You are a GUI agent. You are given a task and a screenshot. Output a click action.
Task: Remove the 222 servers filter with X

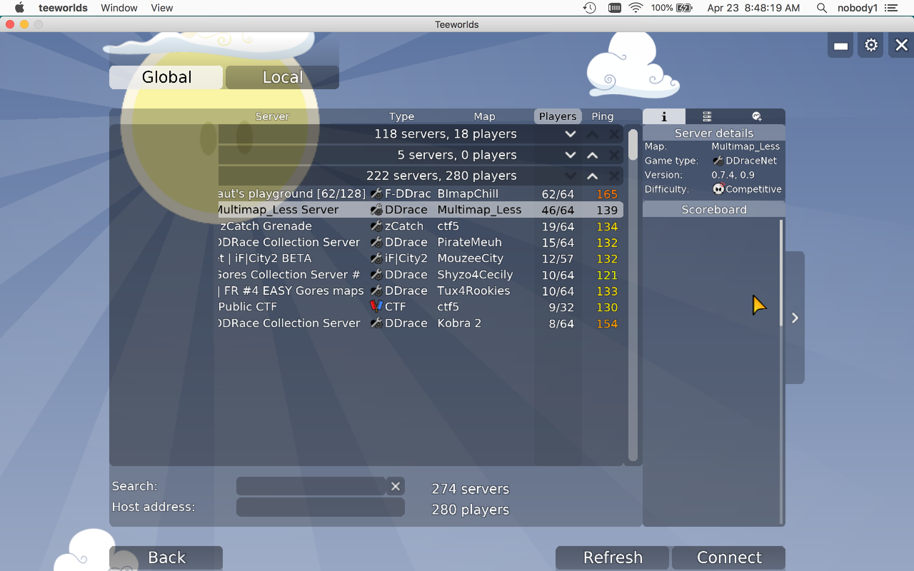[x=614, y=176]
